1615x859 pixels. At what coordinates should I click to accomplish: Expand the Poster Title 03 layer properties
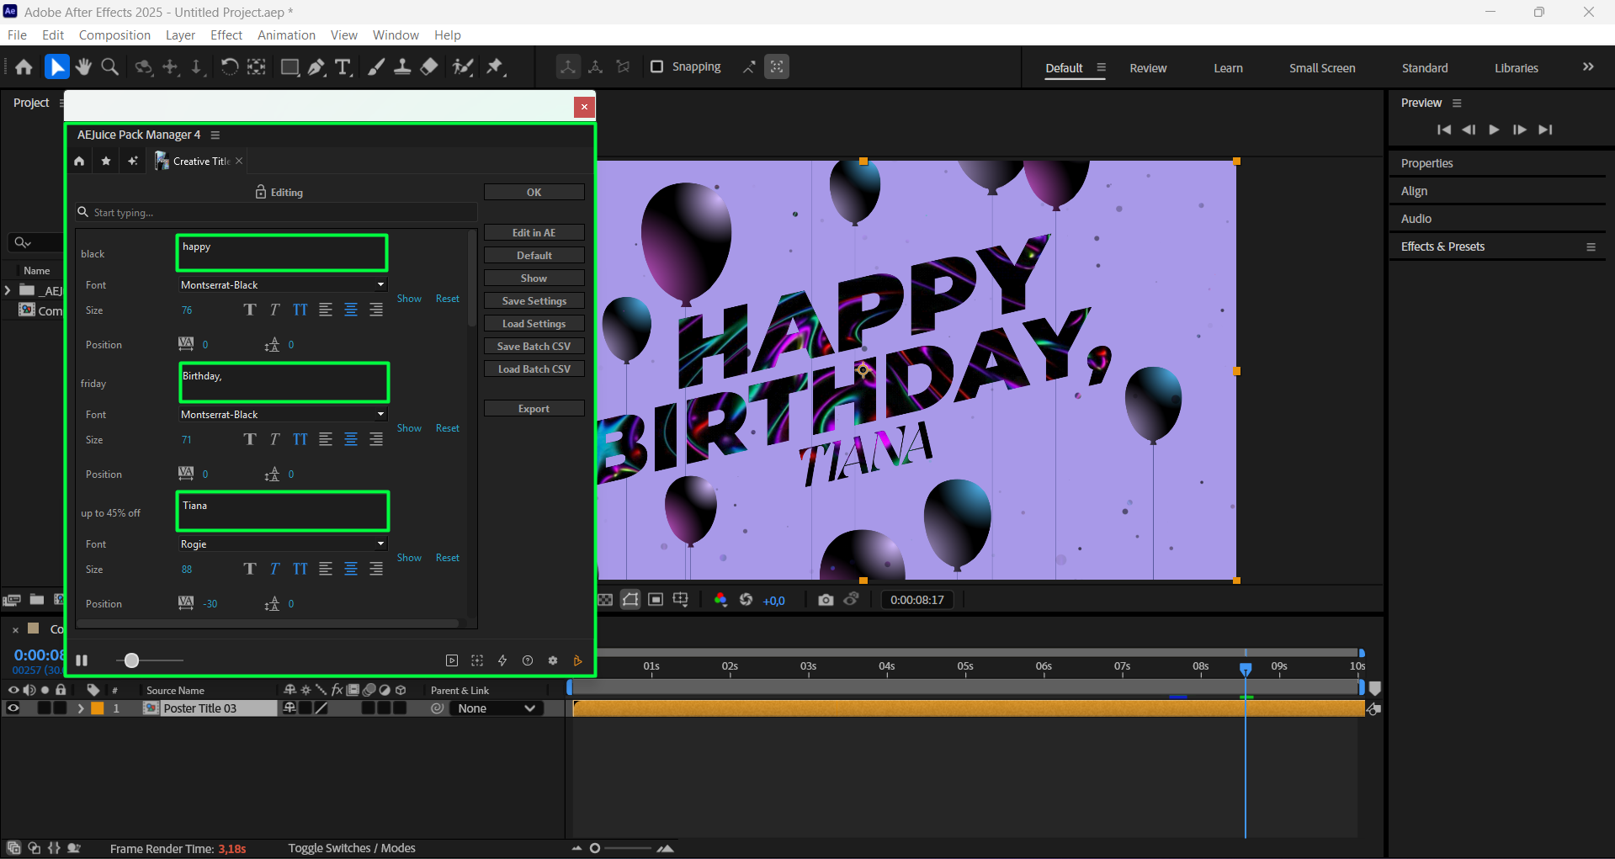(x=81, y=708)
